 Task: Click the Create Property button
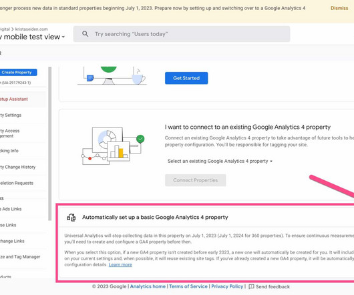18,72
